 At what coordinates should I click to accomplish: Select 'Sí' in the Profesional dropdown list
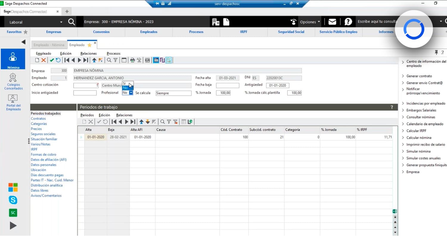[x=125, y=84]
